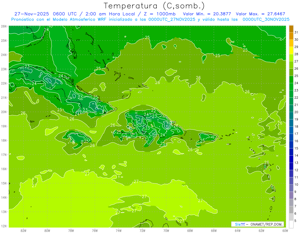Click the '22N' latitude axis label

(4, 83)
